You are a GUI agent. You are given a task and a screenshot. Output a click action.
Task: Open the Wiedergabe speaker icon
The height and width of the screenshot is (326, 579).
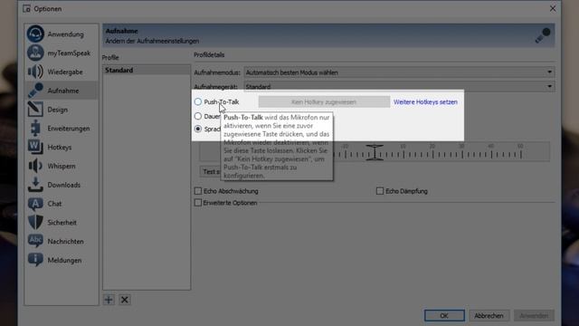(35, 72)
